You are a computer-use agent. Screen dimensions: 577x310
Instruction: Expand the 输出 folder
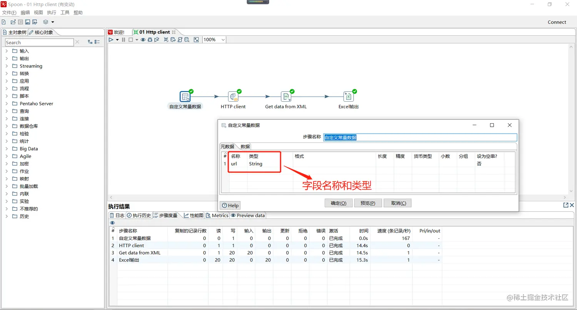(7, 59)
